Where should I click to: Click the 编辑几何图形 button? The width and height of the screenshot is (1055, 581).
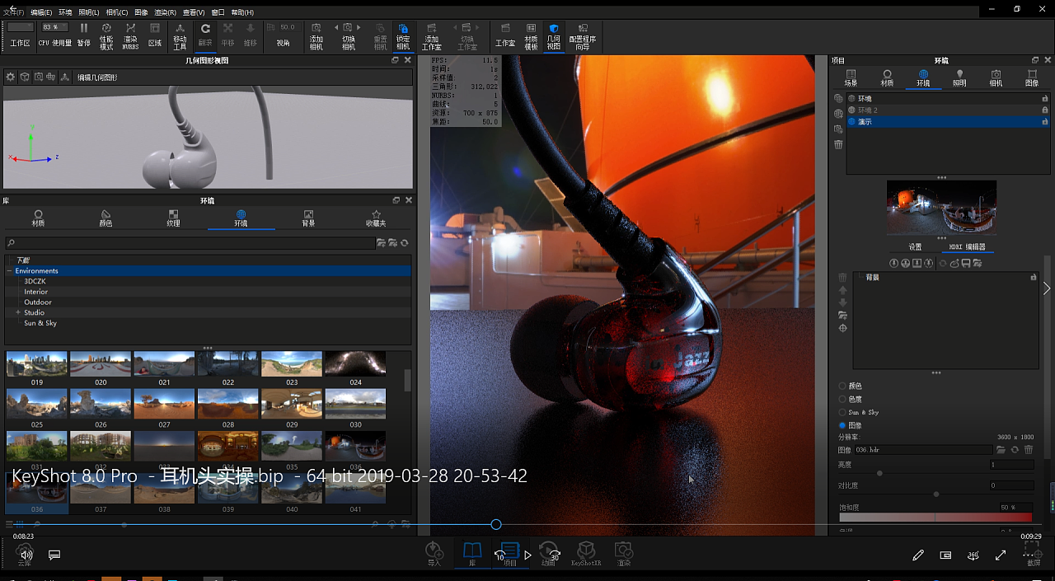(x=97, y=77)
